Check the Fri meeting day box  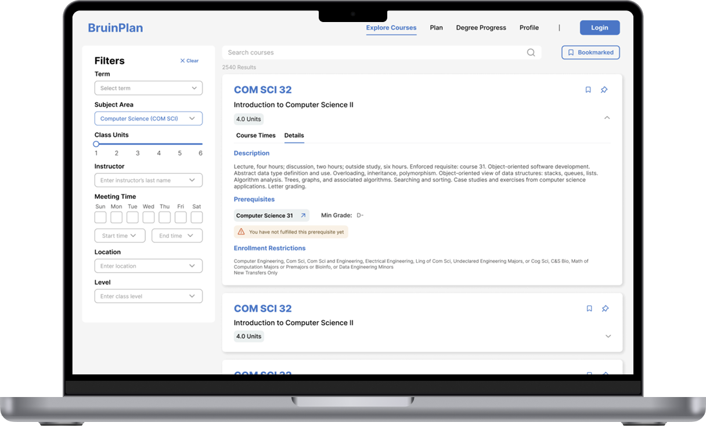click(x=181, y=217)
